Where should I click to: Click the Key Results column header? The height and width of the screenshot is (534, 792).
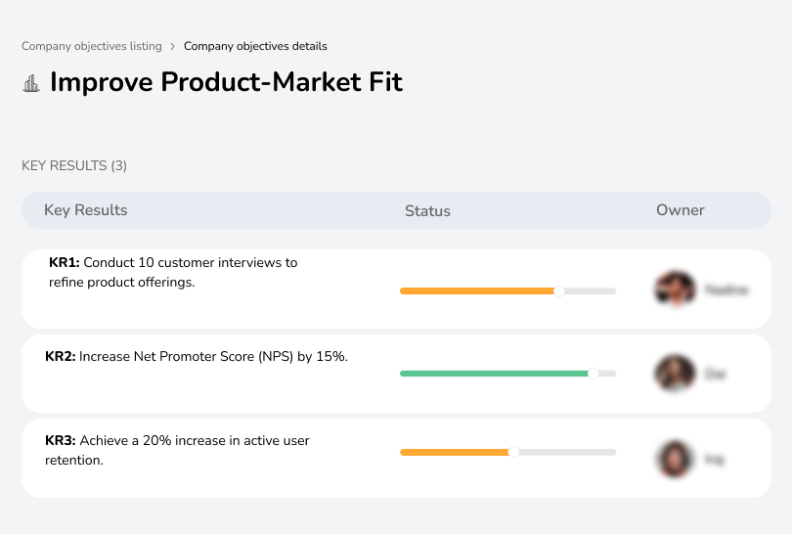pyautogui.click(x=86, y=210)
